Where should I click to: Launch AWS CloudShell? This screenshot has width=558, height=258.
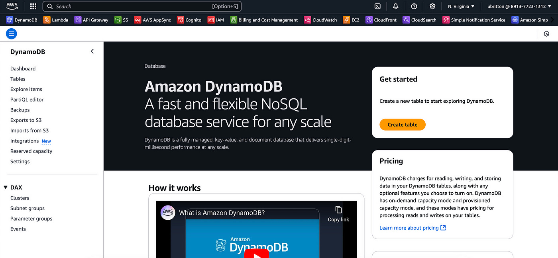[377, 6]
